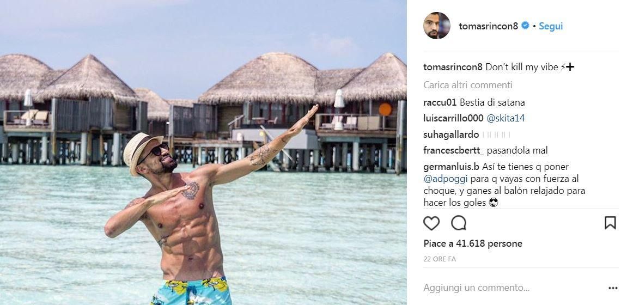This screenshot has width=621, height=305.
Task: Follow the account via Segui
Action: [551, 26]
